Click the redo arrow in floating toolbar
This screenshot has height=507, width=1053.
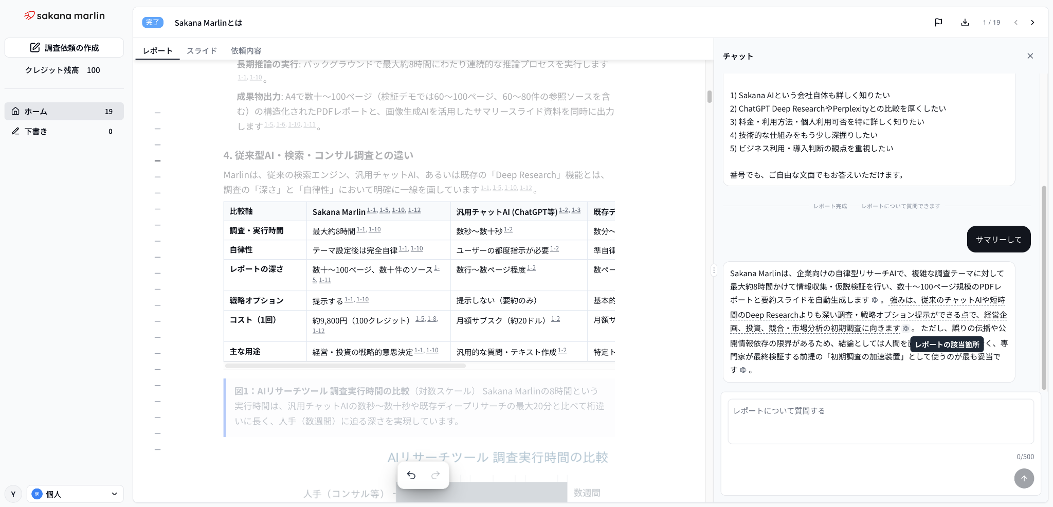pos(435,475)
